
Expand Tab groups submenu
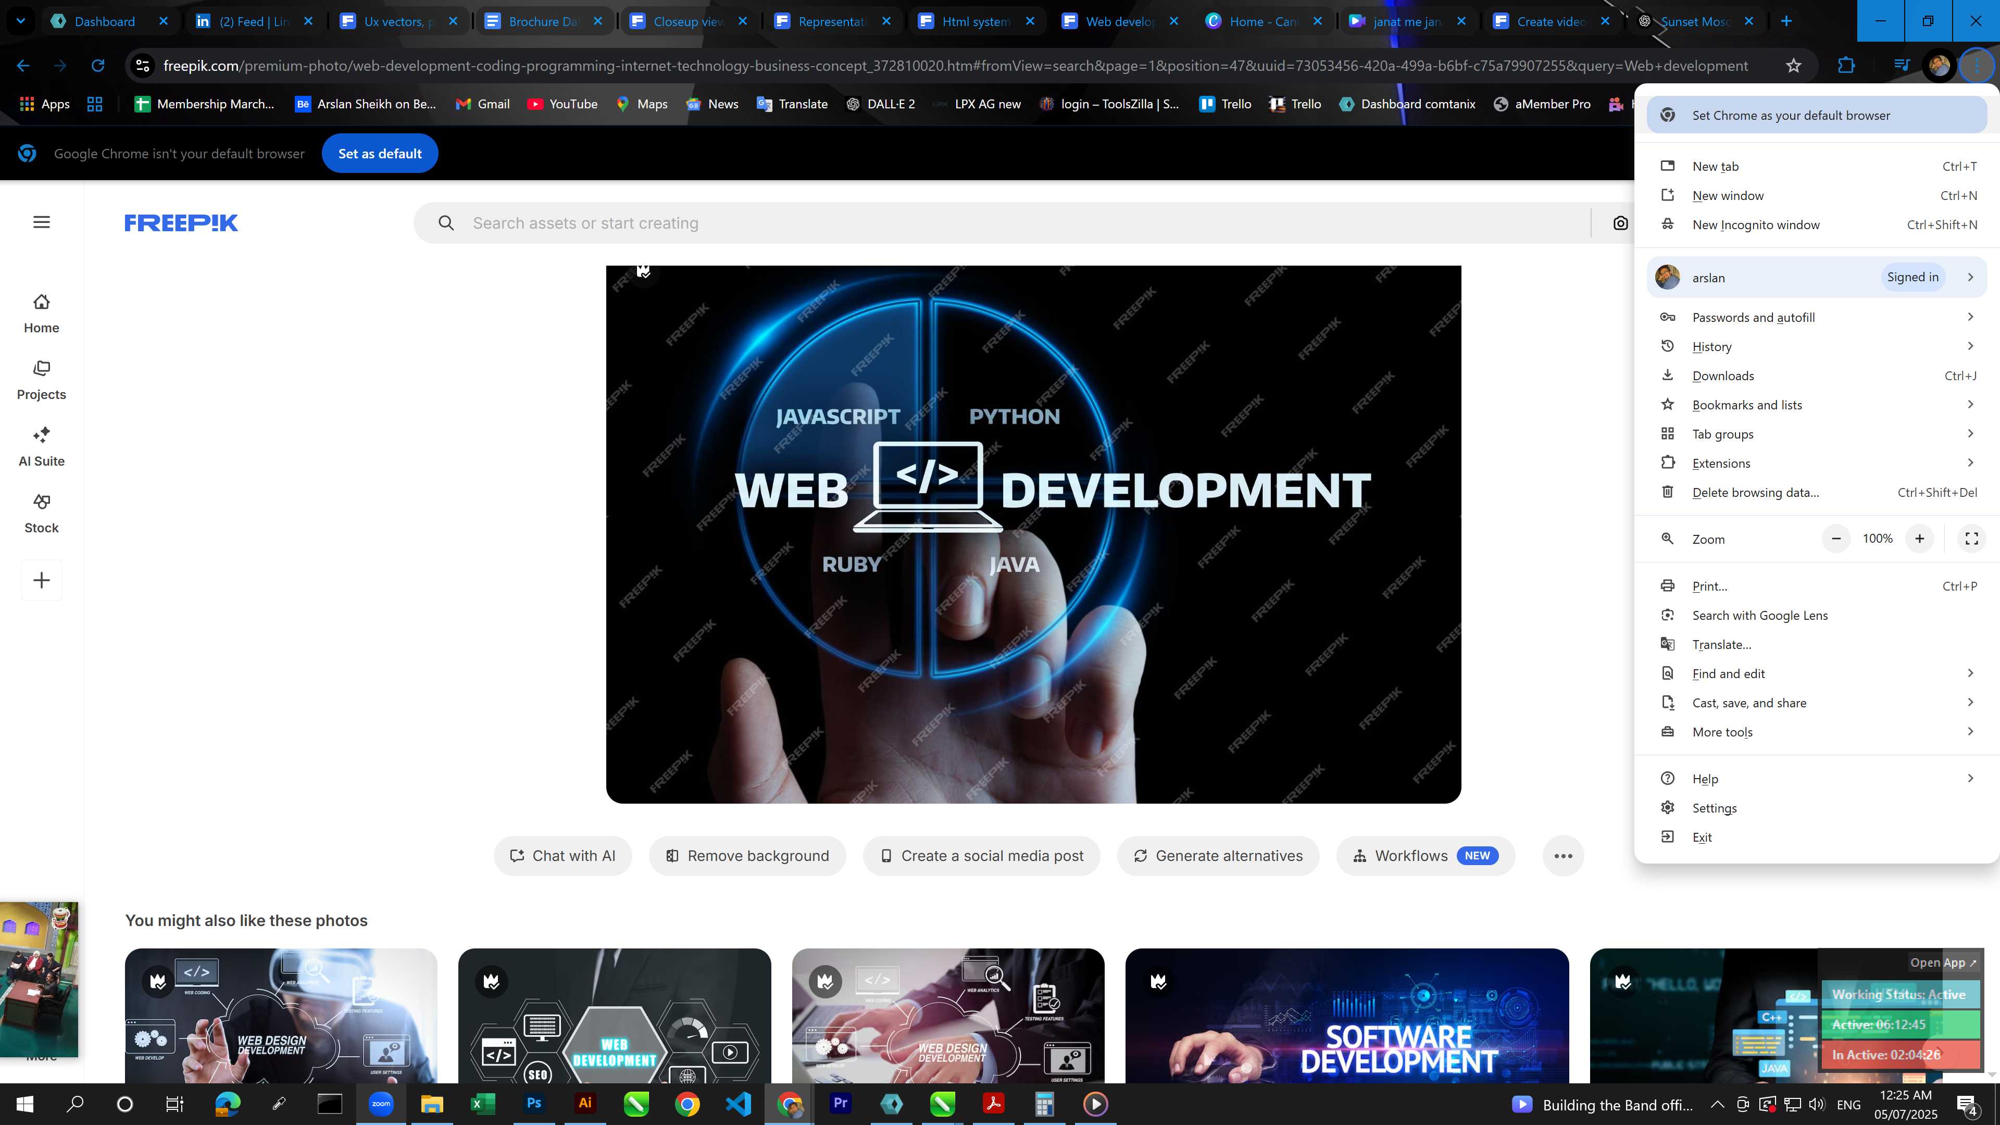click(x=1818, y=434)
